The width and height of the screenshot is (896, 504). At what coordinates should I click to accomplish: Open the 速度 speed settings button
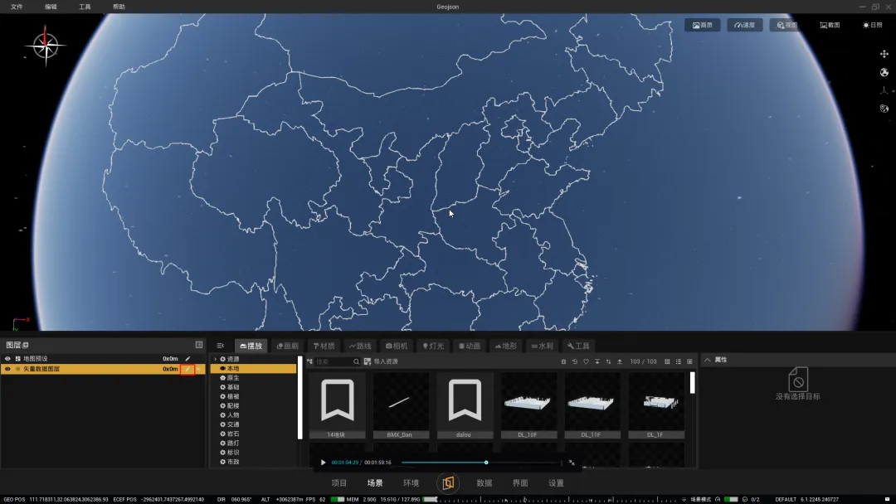click(x=744, y=25)
